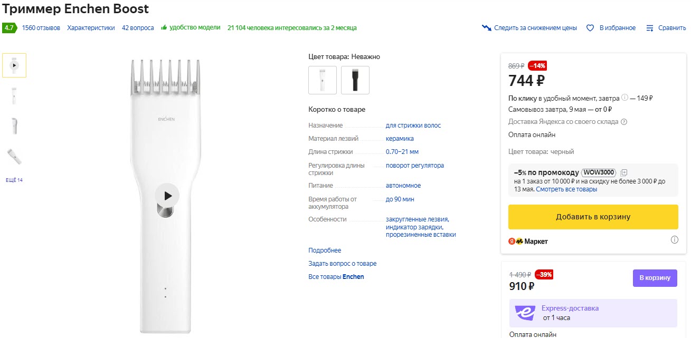This screenshot has width=691, height=338.
Task: Click info icon next to 'завтра' delivery
Action: (624, 98)
